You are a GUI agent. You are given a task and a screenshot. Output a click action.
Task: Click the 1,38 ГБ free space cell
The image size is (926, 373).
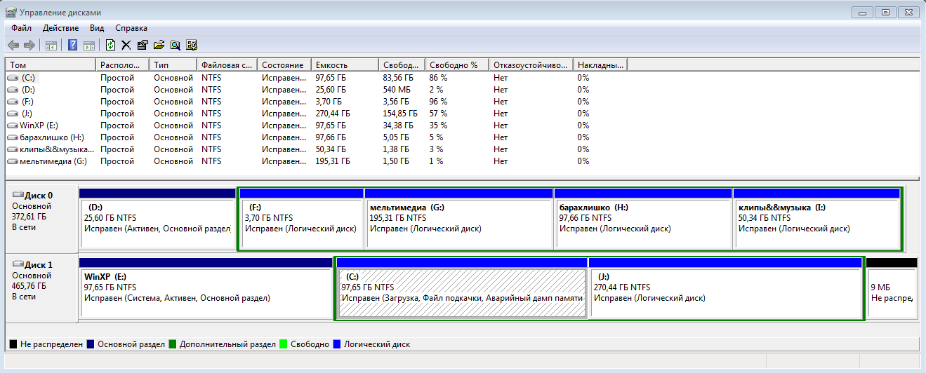pyautogui.click(x=396, y=149)
